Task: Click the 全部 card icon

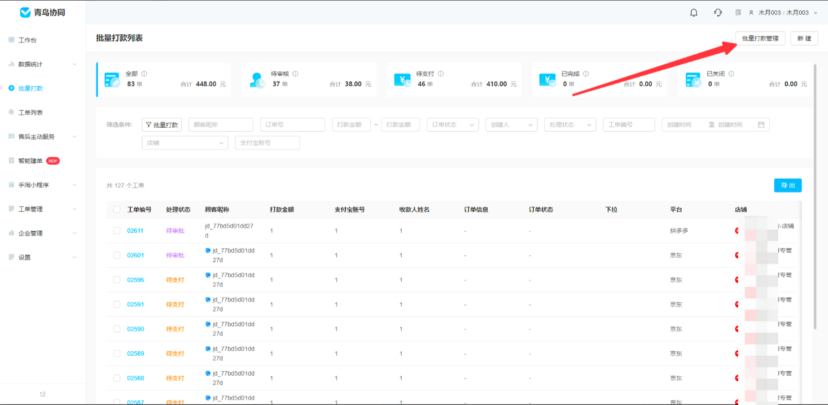Action: point(113,80)
